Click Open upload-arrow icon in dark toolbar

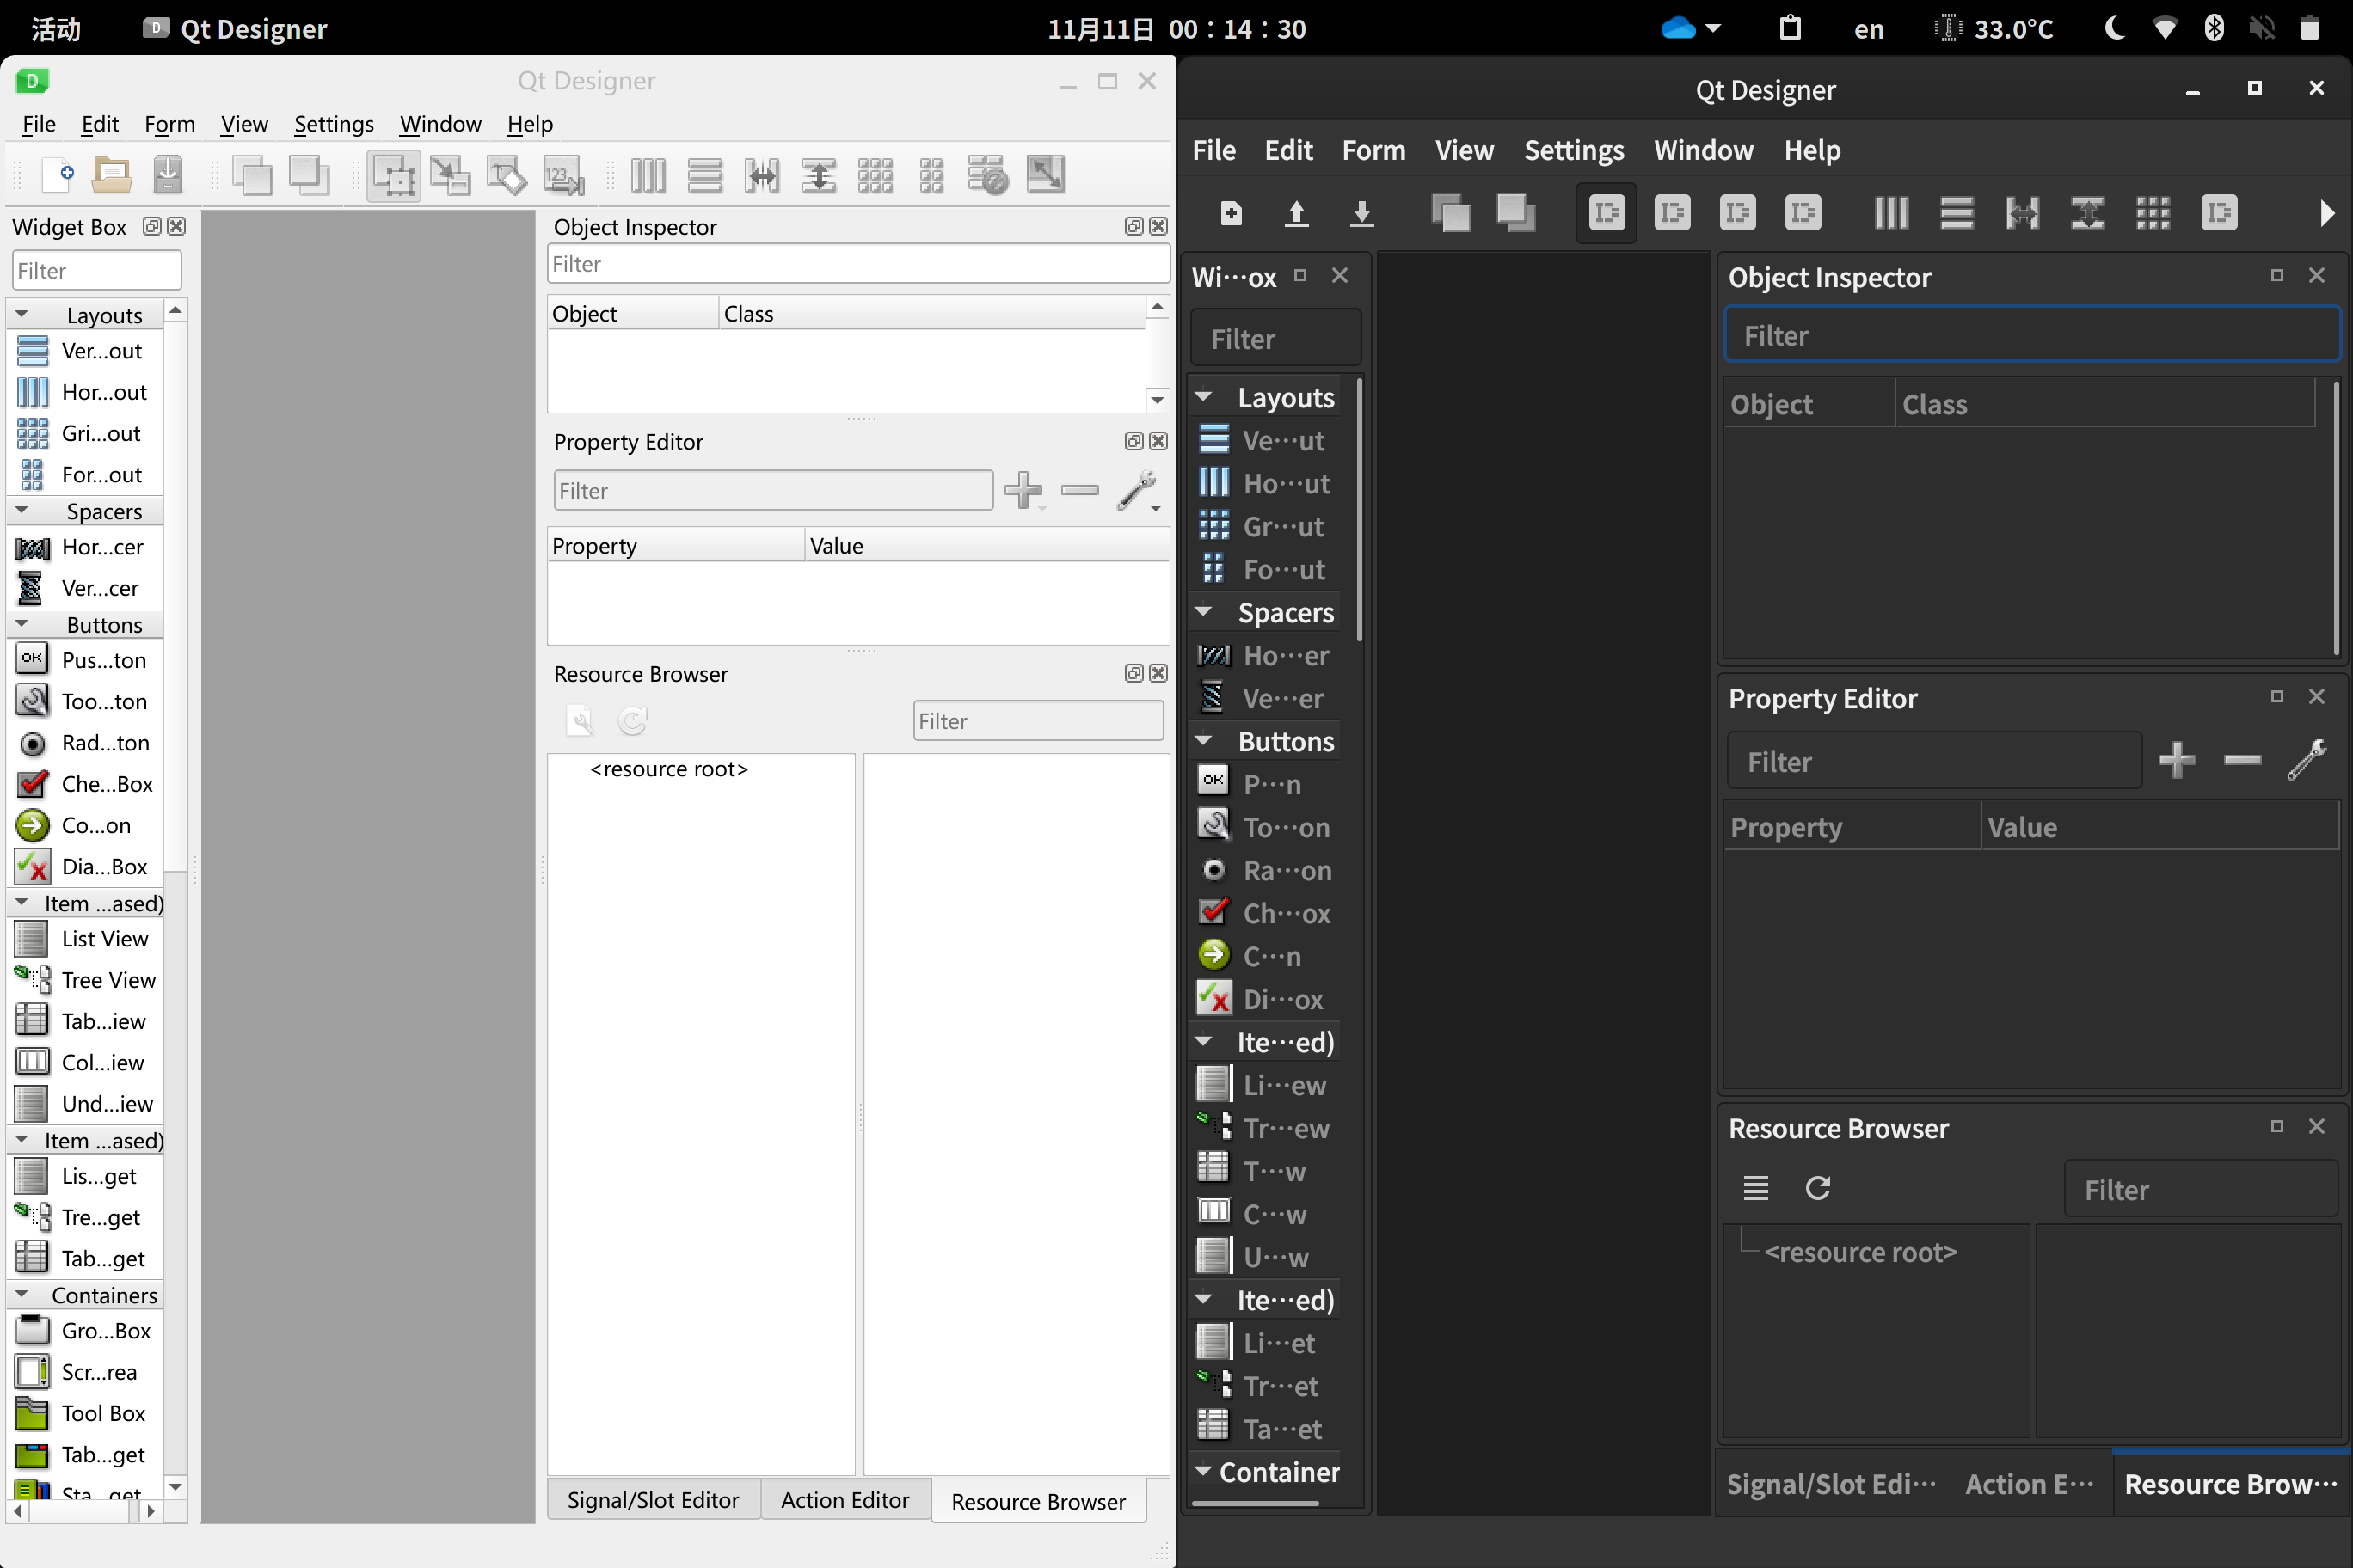1297,213
